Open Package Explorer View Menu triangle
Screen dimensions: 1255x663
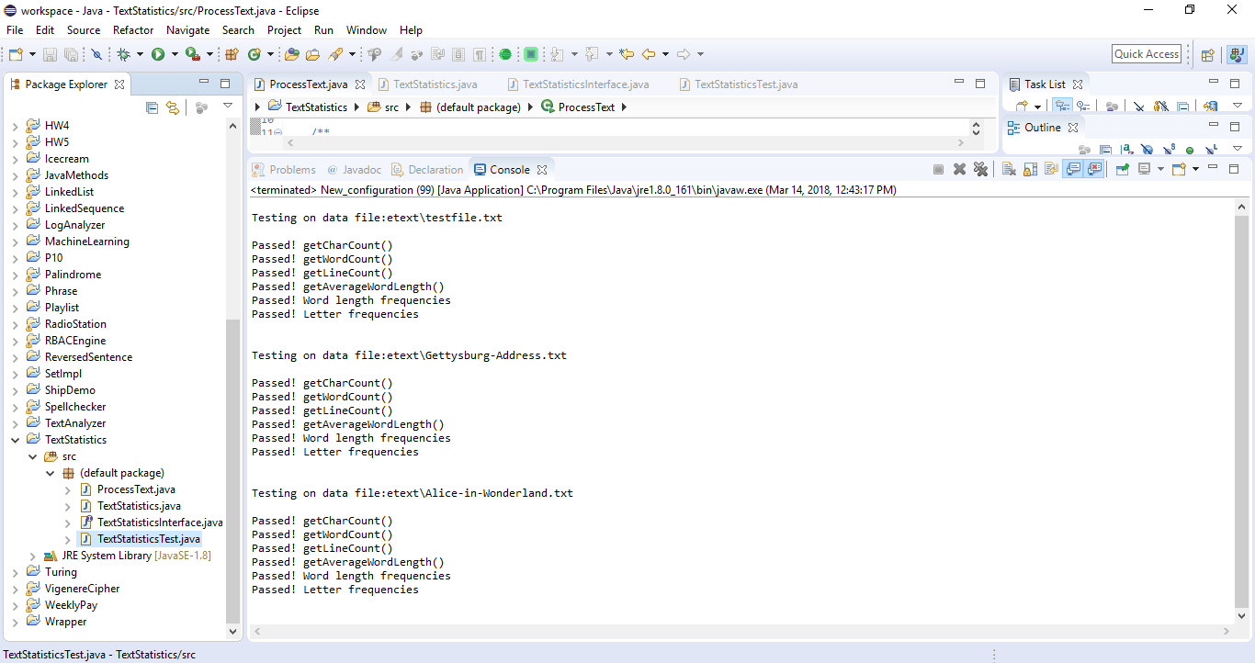pyautogui.click(x=228, y=106)
